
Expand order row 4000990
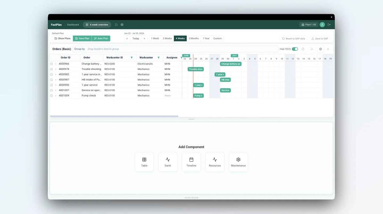pyautogui.click(x=56, y=85)
